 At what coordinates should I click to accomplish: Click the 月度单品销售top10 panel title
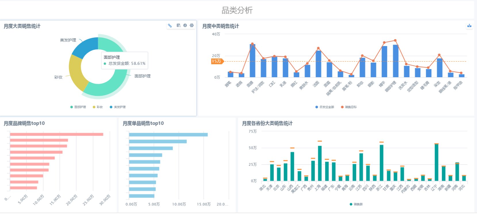[x=143, y=123]
